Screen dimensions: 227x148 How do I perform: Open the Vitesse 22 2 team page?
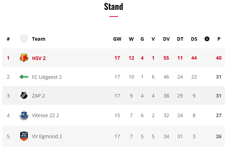coord(45,115)
